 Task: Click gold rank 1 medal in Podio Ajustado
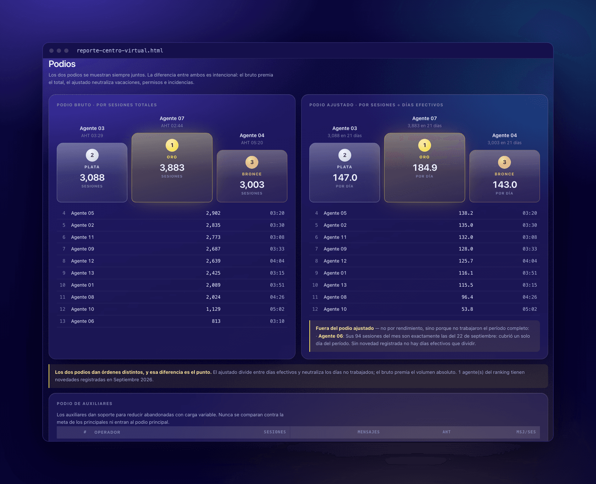click(x=425, y=145)
